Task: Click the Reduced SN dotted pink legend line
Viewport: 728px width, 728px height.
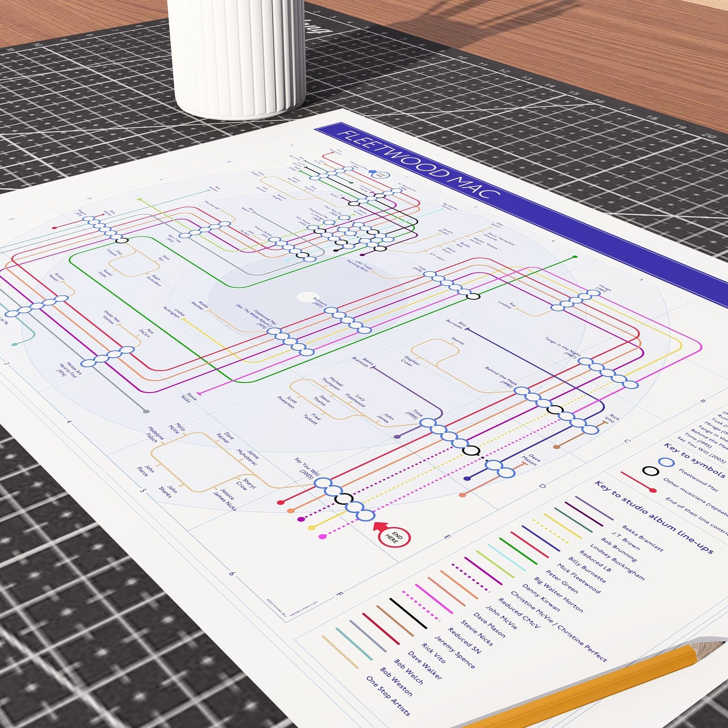Action: point(421,606)
